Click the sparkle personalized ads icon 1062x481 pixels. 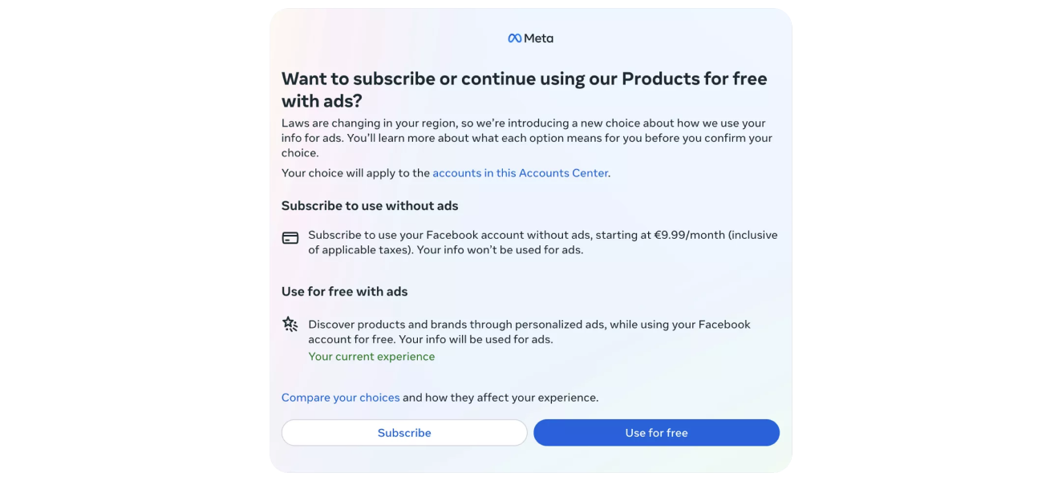click(x=290, y=324)
